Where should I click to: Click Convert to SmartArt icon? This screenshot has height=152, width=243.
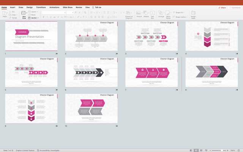pyautogui.click(x=129, y=14)
